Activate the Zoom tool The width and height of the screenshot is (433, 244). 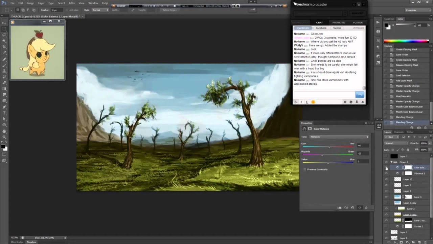[4, 137]
